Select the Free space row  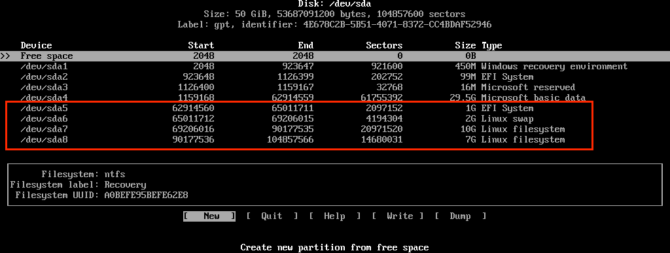tap(335, 56)
